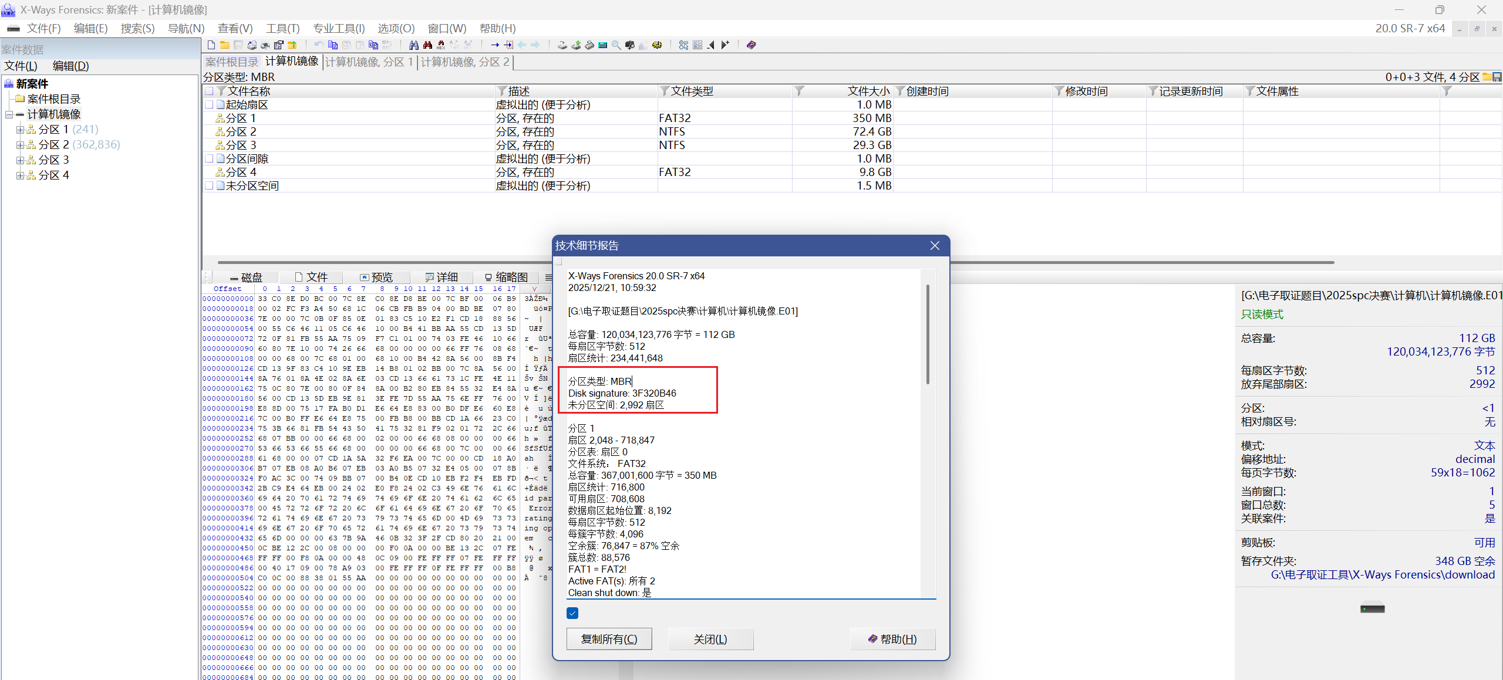The width and height of the screenshot is (1503, 680).
Task: Click the report dialog vertical scrollbar
Action: [928, 334]
